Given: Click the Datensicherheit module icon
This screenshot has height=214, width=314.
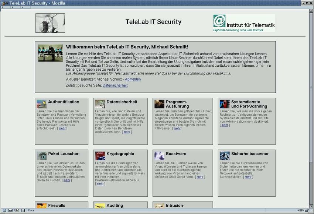Looking at the screenshot, I should tap(100, 104).
